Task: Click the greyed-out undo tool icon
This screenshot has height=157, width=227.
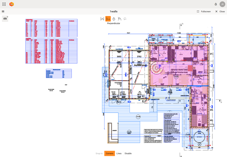Action: (x=125, y=19)
